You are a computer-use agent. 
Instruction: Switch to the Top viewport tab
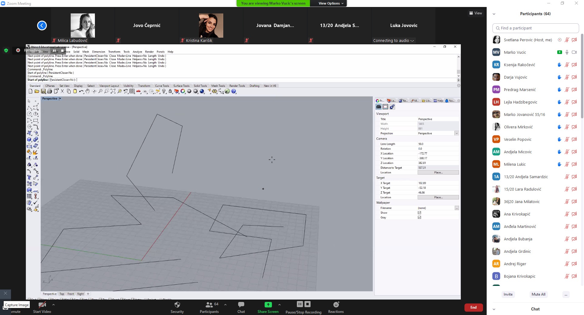62,294
